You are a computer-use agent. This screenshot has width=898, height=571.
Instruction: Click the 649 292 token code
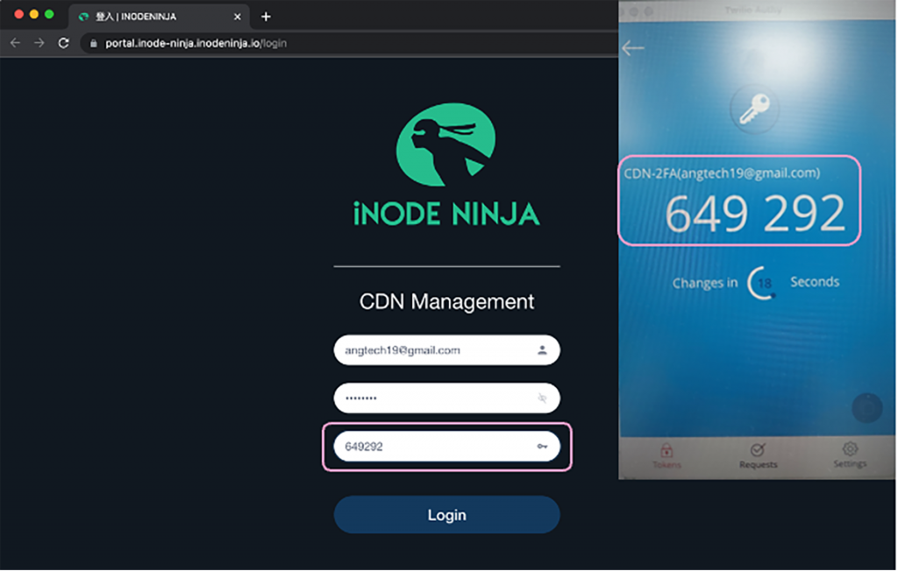[x=755, y=214]
